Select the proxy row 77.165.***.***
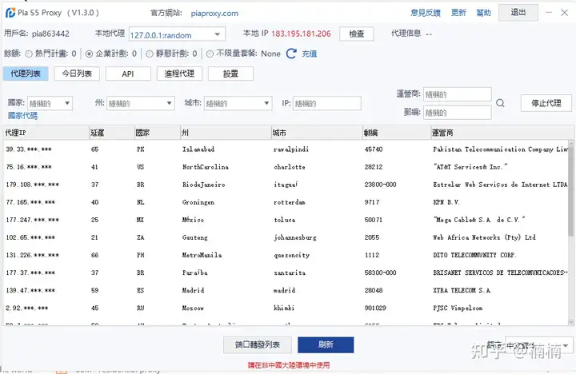576x374 pixels. coord(286,202)
